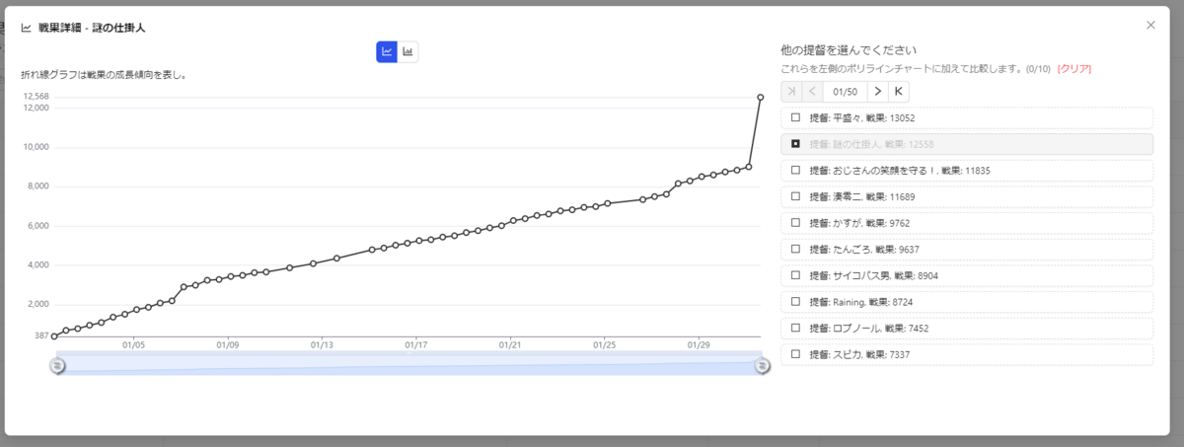The width and height of the screenshot is (1184, 447).
Task: Click the final 12,568 data point on the chart
Action: click(x=760, y=97)
